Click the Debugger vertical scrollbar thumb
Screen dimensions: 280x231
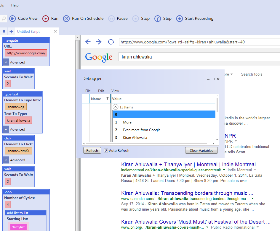(x=217, y=105)
